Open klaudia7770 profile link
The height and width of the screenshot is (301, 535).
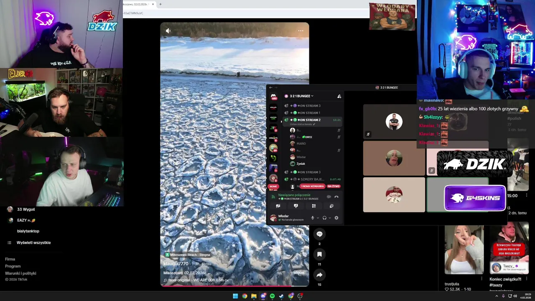coord(176,264)
